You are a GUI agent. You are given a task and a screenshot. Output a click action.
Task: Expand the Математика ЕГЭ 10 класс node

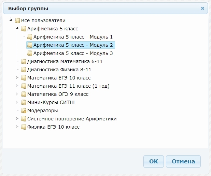pos(17,78)
